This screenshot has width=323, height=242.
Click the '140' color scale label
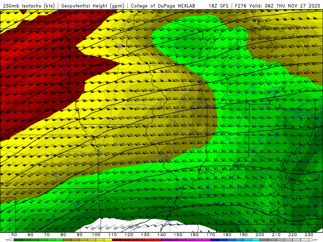pos(161,235)
